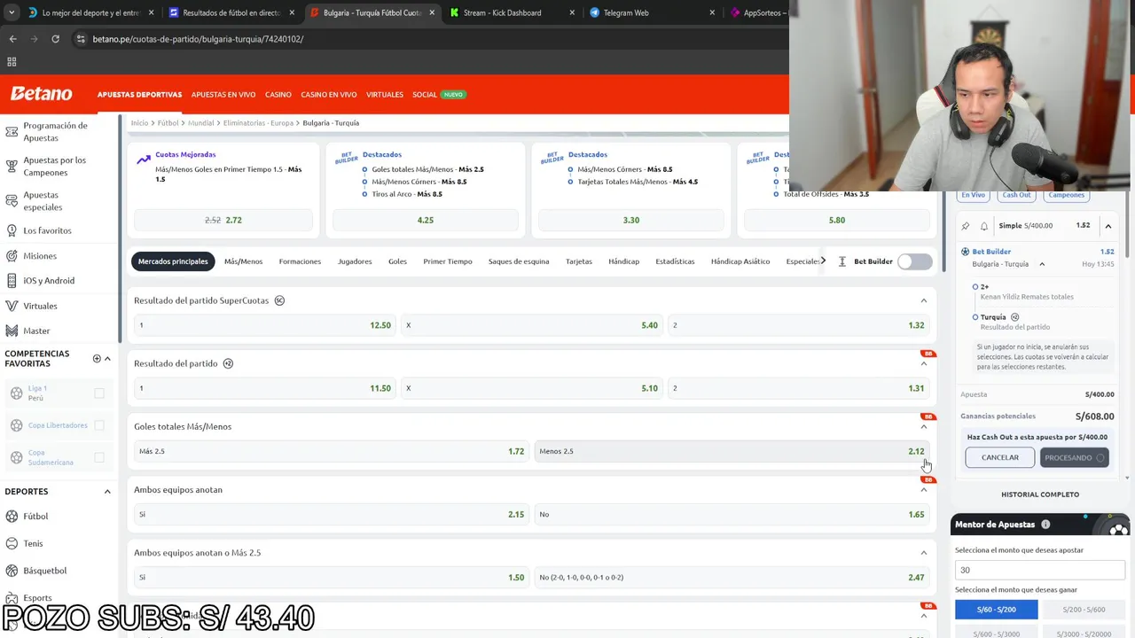
Task: Select S/200 - S/600 win range
Action: coord(1084,610)
